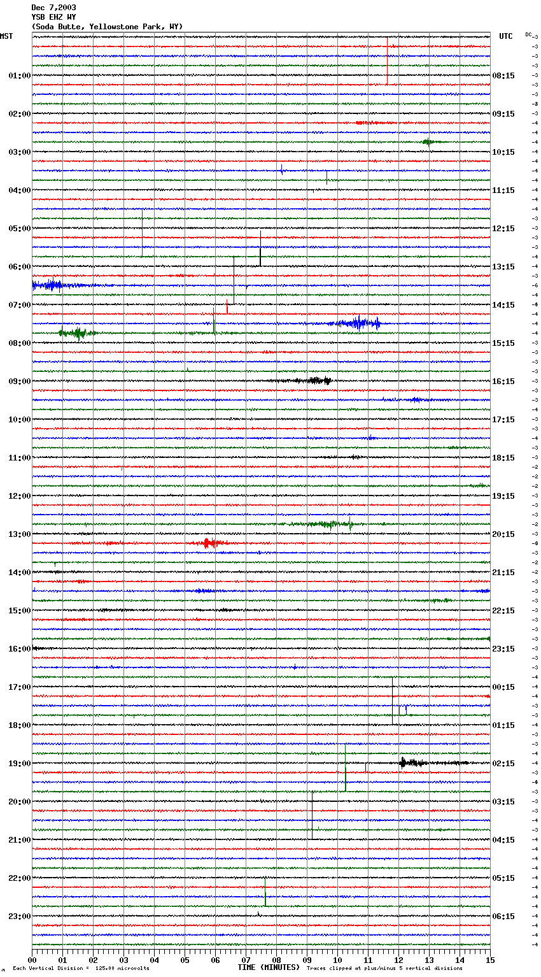Click the "13:15" UTC time label
The height and width of the screenshot is (977, 541).
point(503,267)
